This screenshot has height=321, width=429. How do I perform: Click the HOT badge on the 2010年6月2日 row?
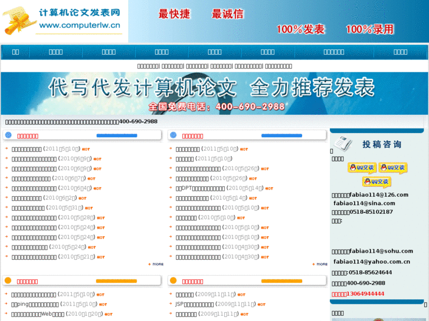pyautogui.click(x=83, y=198)
